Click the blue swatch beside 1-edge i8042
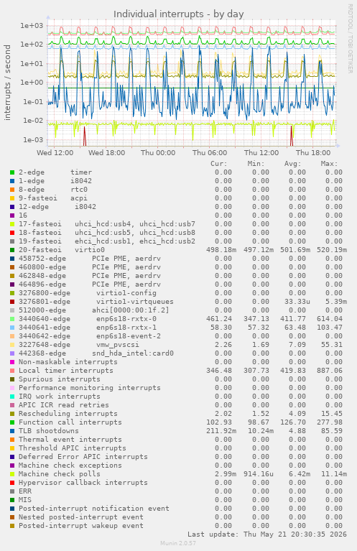The width and height of the screenshot is (357, 551). [x=12, y=181]
